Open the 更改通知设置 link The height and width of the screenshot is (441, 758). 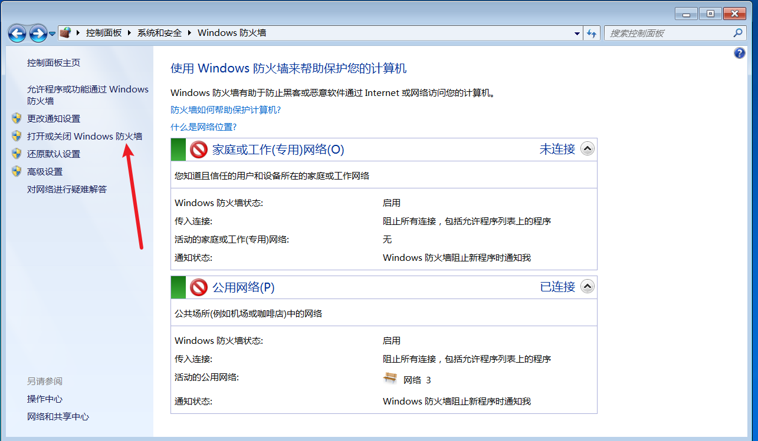pyautogui.click(x=54, y=118)
